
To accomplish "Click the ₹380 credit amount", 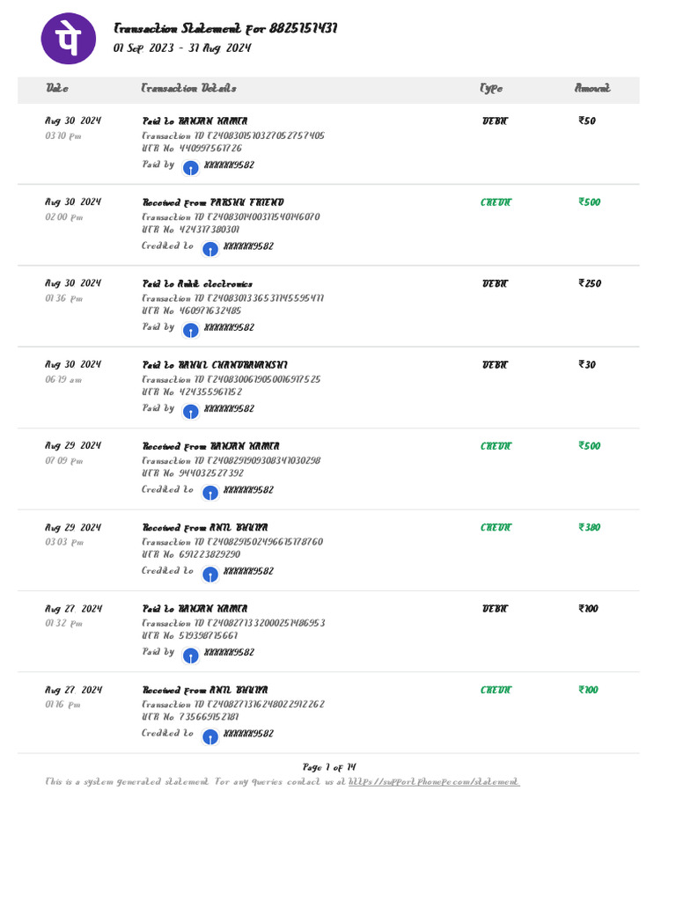I will coord(590,528).
